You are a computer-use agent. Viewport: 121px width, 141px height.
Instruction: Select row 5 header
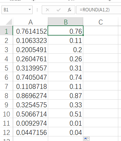coord(6,67)
